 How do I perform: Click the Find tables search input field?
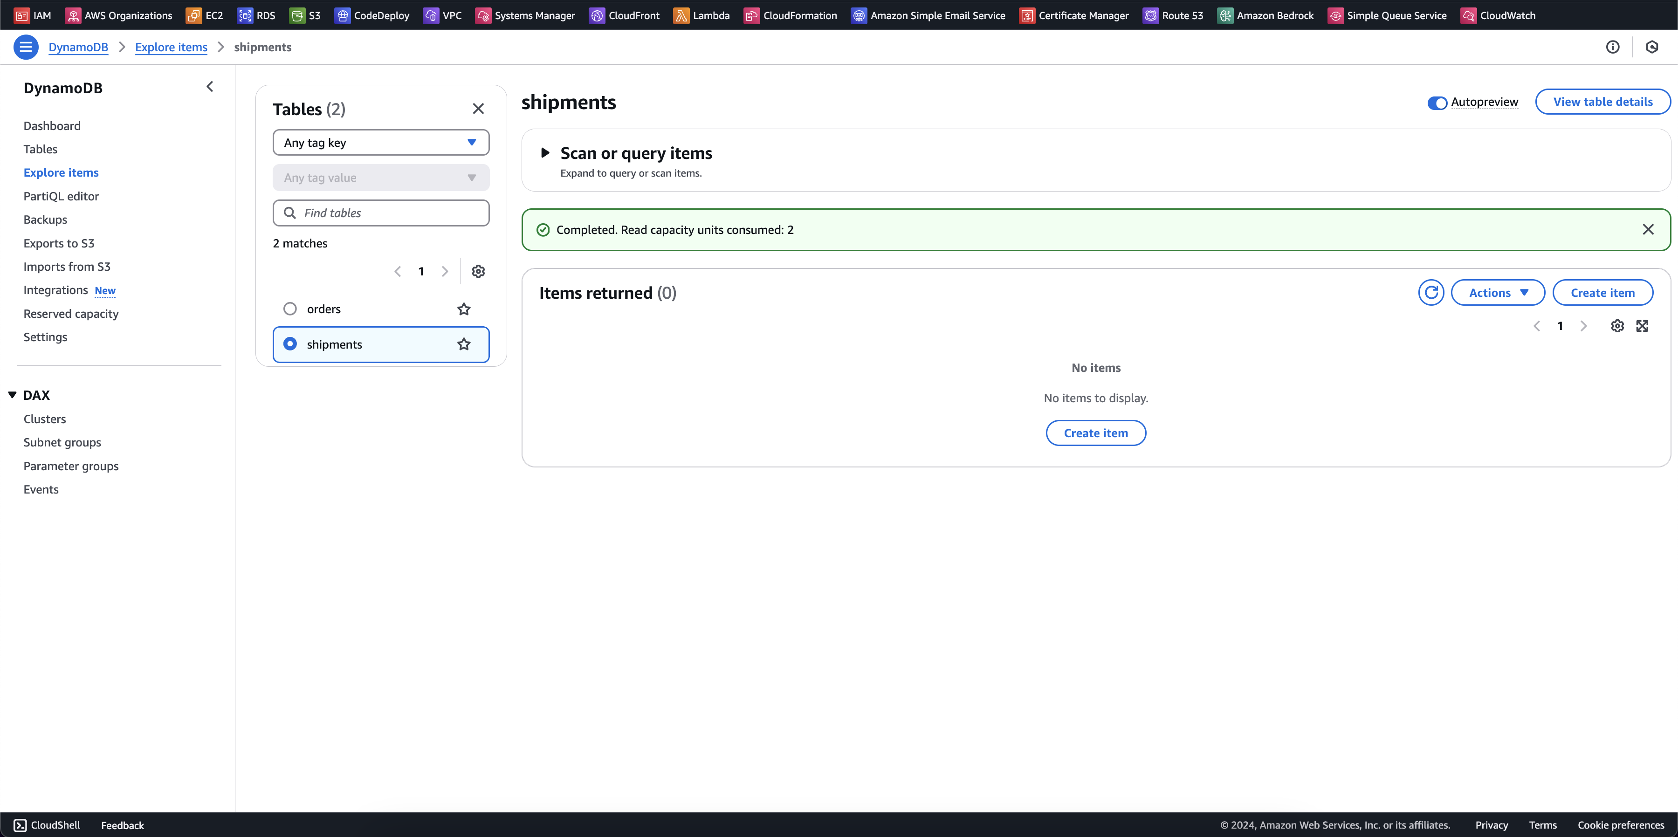[x=380, y=213]
